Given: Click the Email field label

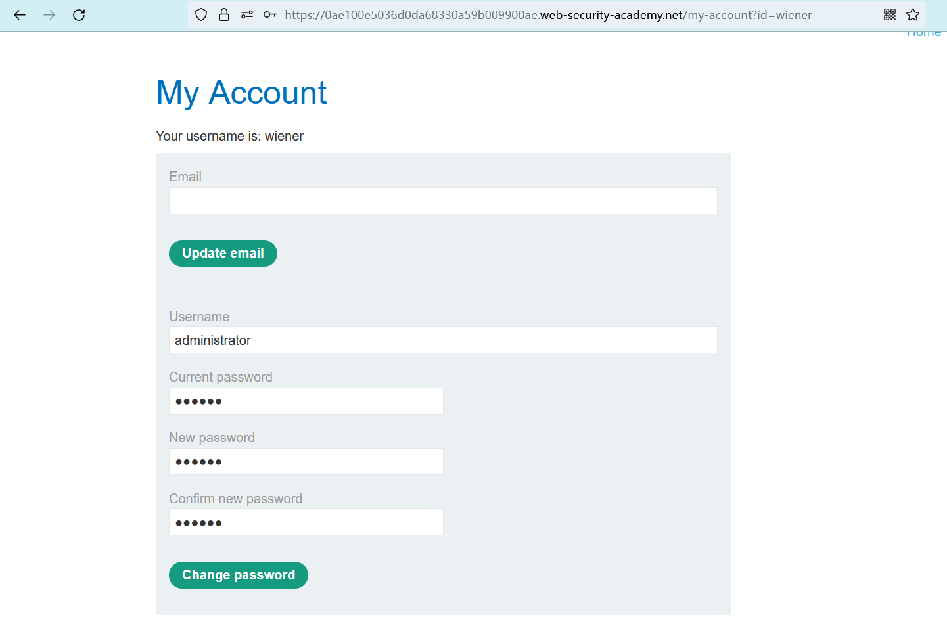Looking at the screenshot, I should click(x=185, y=177).
